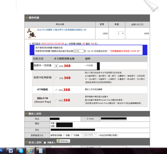
Task: Click the points discount amount field 1520
Action: (x=79, y=51)
